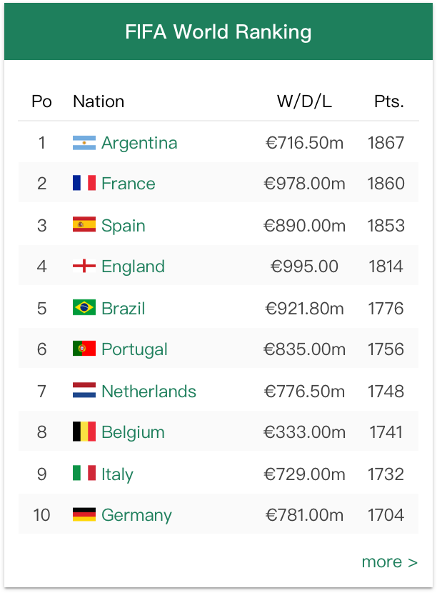
Task: Open the Germany team link
Action: pyautogui.click(x=136, y=514)
